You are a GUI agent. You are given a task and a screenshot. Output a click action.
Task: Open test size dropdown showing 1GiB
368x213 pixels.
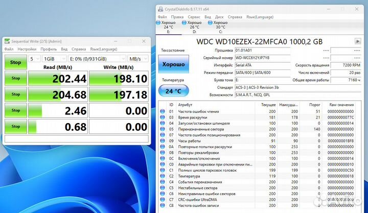click(55, 59)
